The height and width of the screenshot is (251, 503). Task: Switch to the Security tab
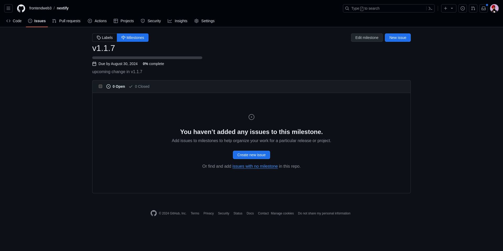(x=151, y=21)
